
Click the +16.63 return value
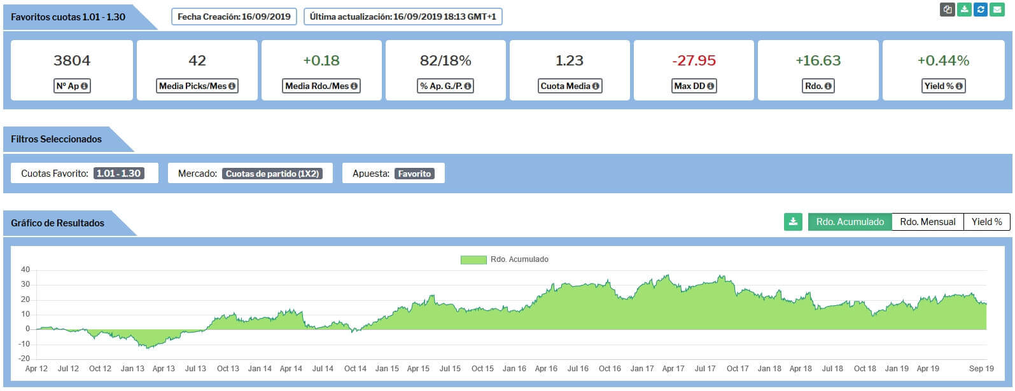click(x=818, y=60)
